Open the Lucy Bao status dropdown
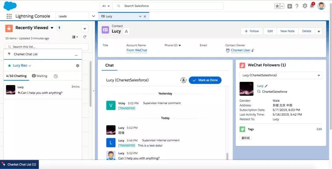The width and height of the screenshot is (332, 169). tap(22, 66)
